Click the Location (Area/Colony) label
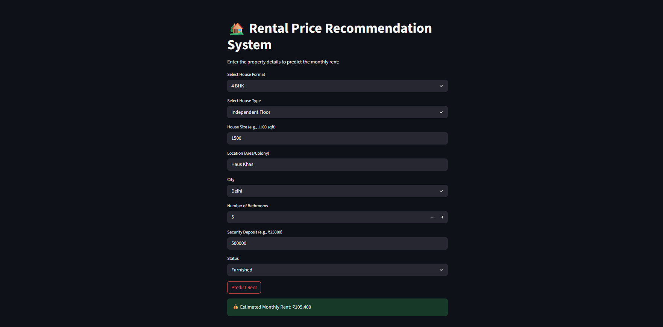 (x=248, y=153)
